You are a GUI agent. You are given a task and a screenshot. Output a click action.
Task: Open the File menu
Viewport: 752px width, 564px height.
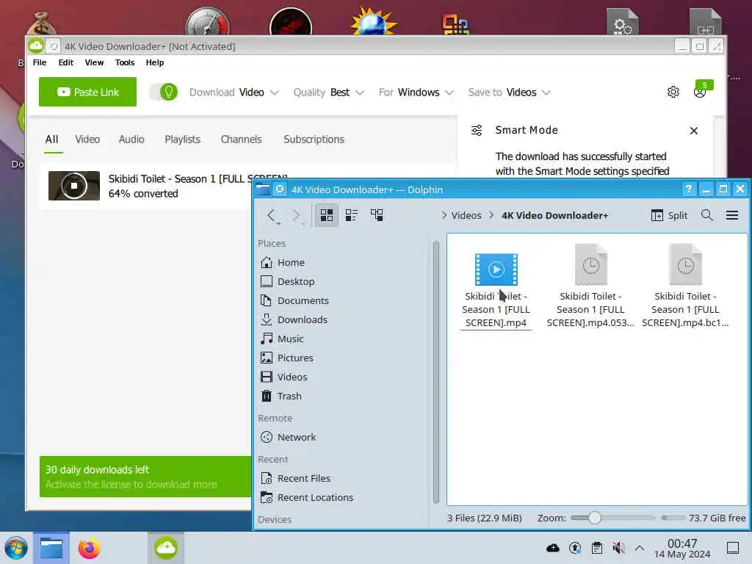click(x=40, y=62)
